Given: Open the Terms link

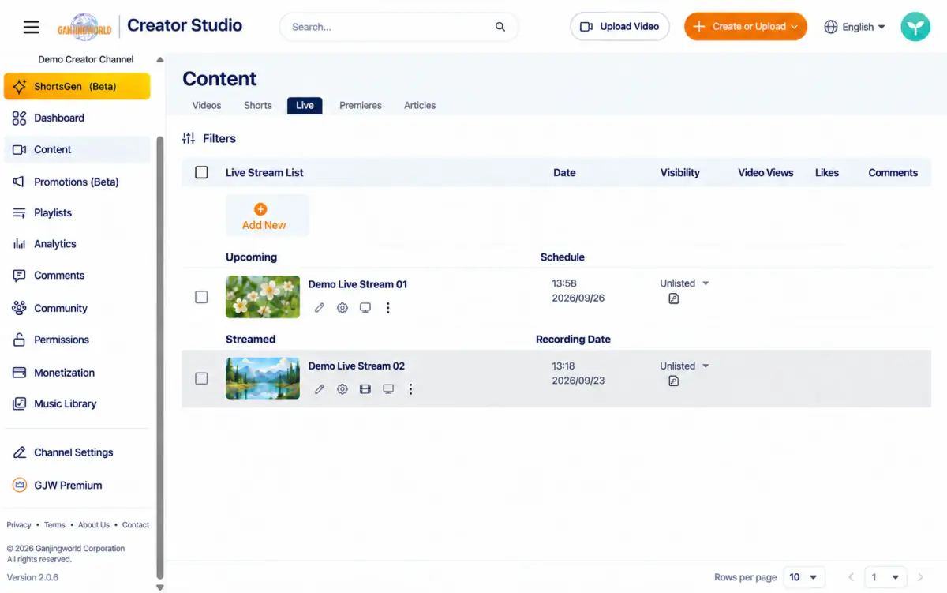Looking at the screenshot, I should pos(54,525).
